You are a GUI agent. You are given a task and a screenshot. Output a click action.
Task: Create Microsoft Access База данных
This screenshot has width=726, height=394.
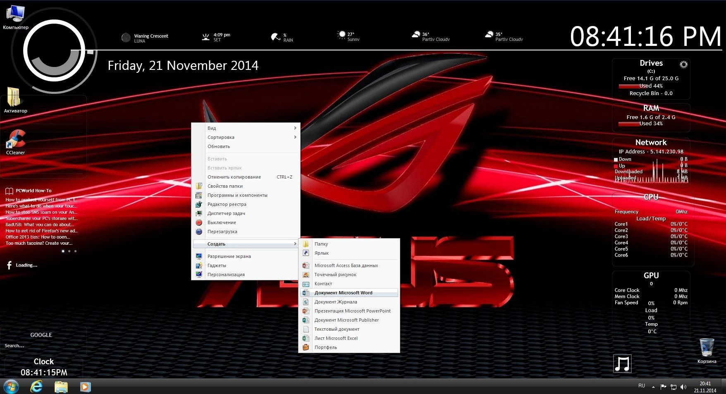349,265
